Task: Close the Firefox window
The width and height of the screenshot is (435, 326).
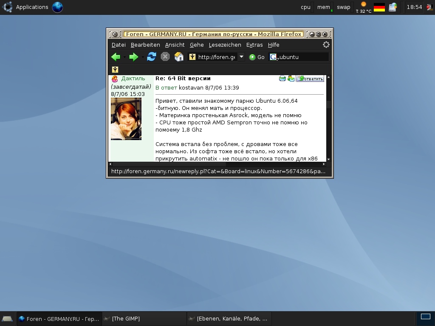Action: pyautogui.click(x=325, y=34)
